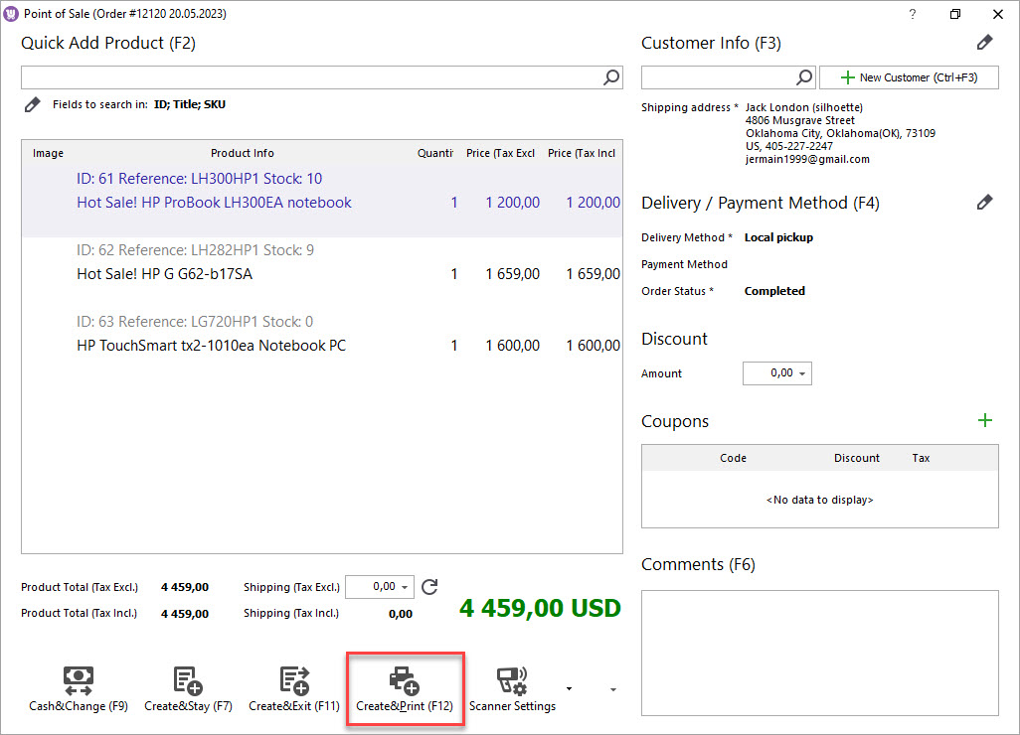Edit Delivery / Payment Method pencil icon
The height and width of the screenshot is (735, 1020).
point(985,203)
